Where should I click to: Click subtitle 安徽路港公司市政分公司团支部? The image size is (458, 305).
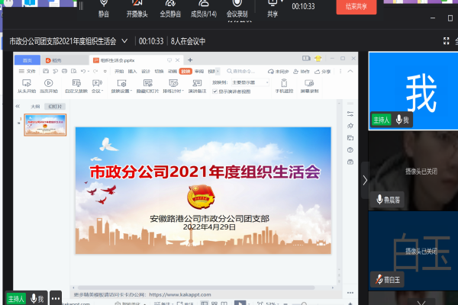tap(209, 219)
